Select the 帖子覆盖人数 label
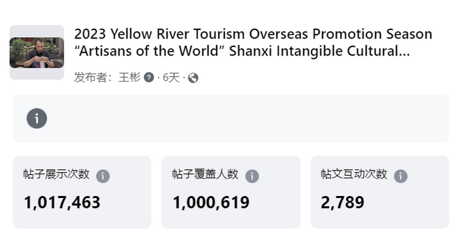 click(x=205, y=174)
